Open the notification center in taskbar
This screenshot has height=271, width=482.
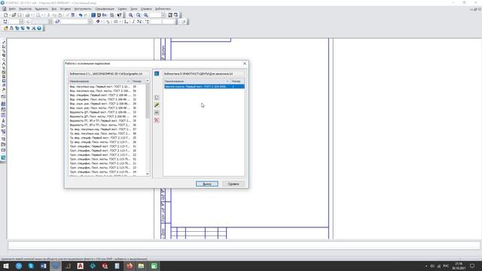[x=472, y=266]
